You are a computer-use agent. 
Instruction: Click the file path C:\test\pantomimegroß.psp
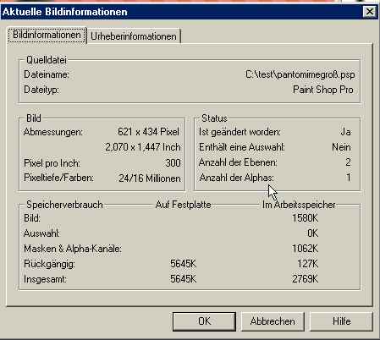coord(300,74)
